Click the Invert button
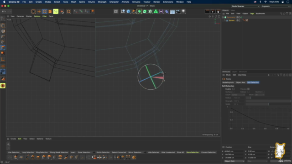The width and height of the screenshot is (292, 164). (x=73, y=152)
